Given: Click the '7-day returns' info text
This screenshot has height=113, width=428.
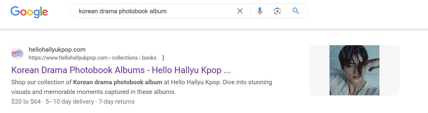Looking at the screenshot, I should point(116,102).
